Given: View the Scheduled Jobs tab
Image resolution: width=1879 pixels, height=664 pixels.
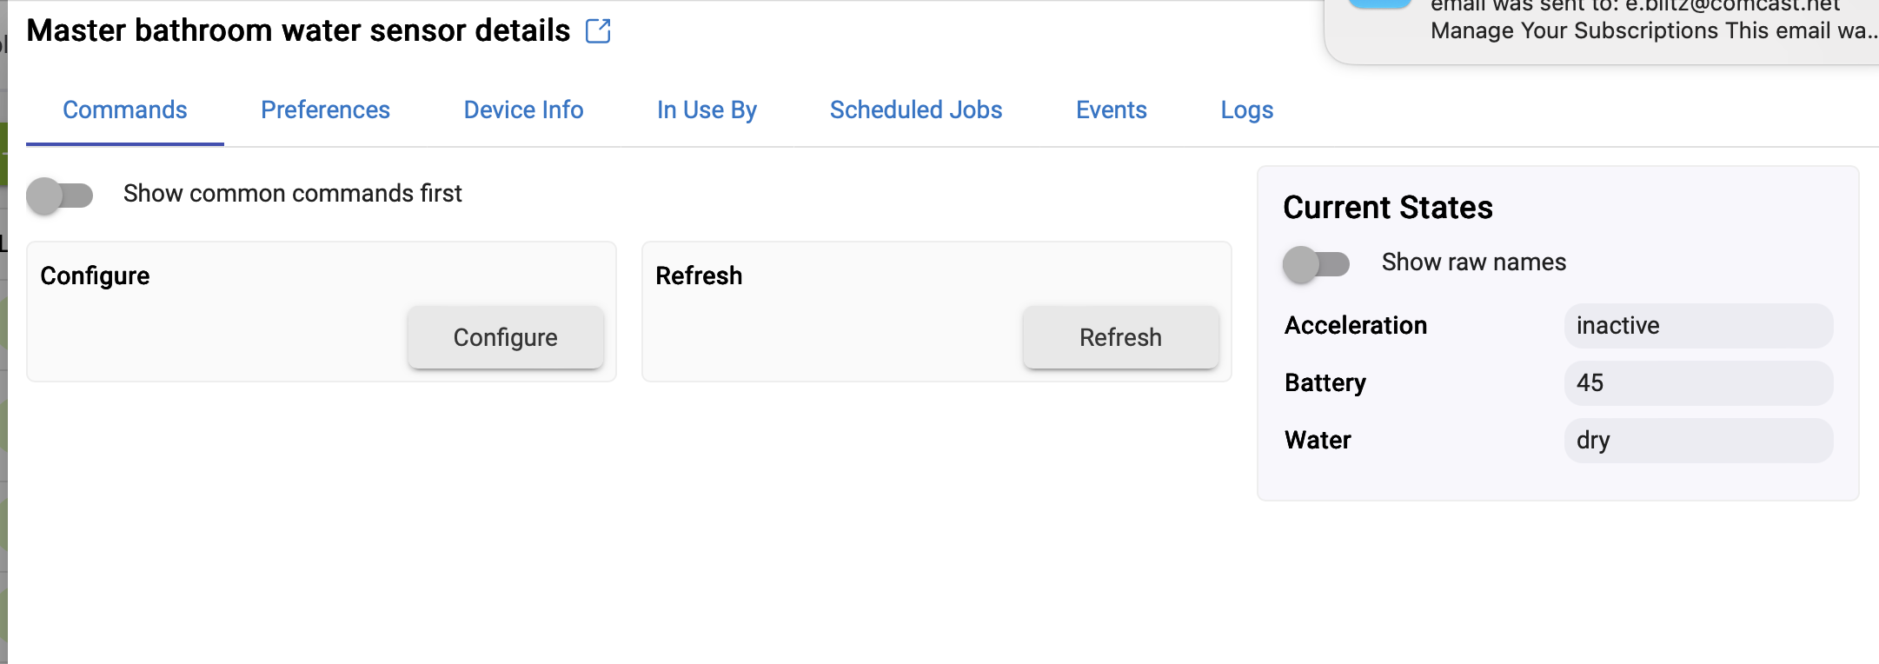Looking at the screenshot, I should [916, 110].
